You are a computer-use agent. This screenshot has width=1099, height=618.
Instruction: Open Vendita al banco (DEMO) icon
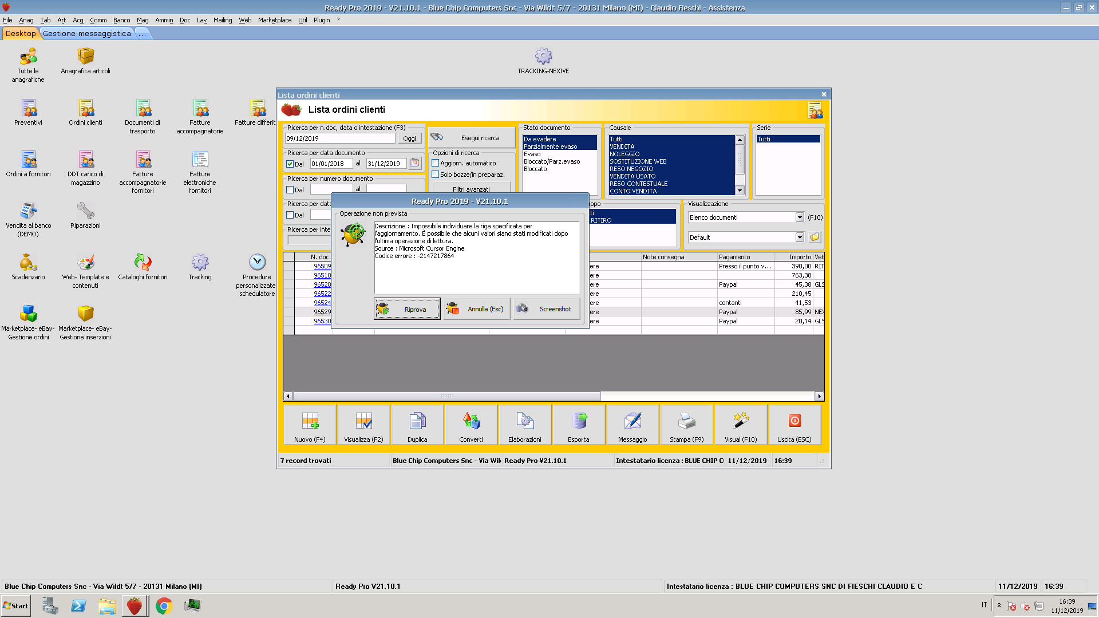(28, 220)
